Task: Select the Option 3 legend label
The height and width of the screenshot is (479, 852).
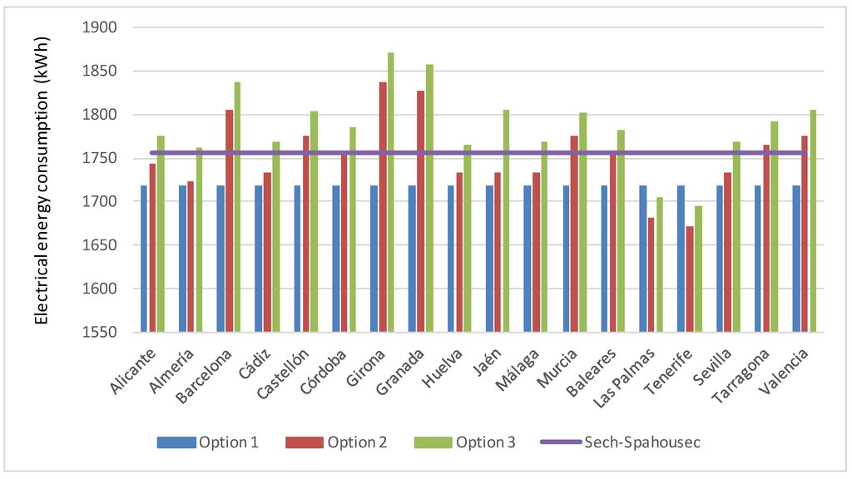Action: point(485,442)
